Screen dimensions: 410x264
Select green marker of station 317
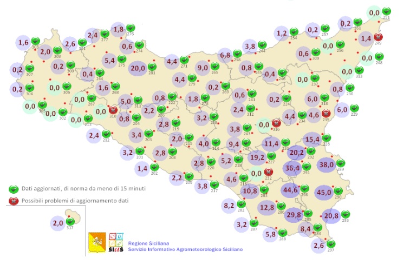pos(69,221)
